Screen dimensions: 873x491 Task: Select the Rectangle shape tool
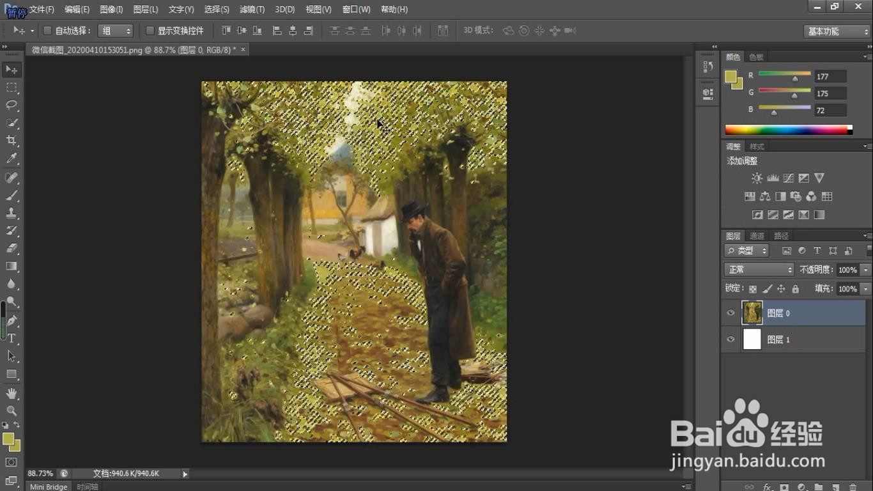12,374
